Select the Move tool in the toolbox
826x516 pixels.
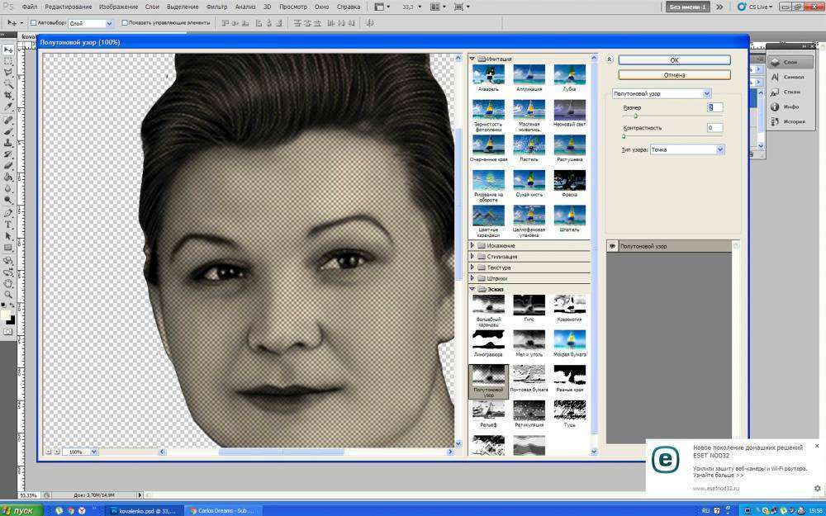click(x=8, y=50)
